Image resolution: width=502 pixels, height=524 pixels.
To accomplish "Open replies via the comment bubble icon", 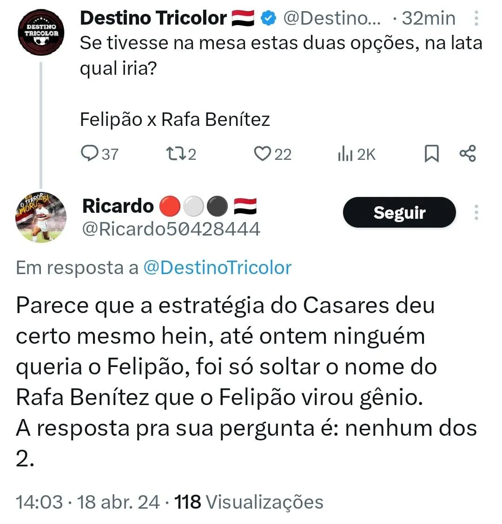I will click(90, 154).
